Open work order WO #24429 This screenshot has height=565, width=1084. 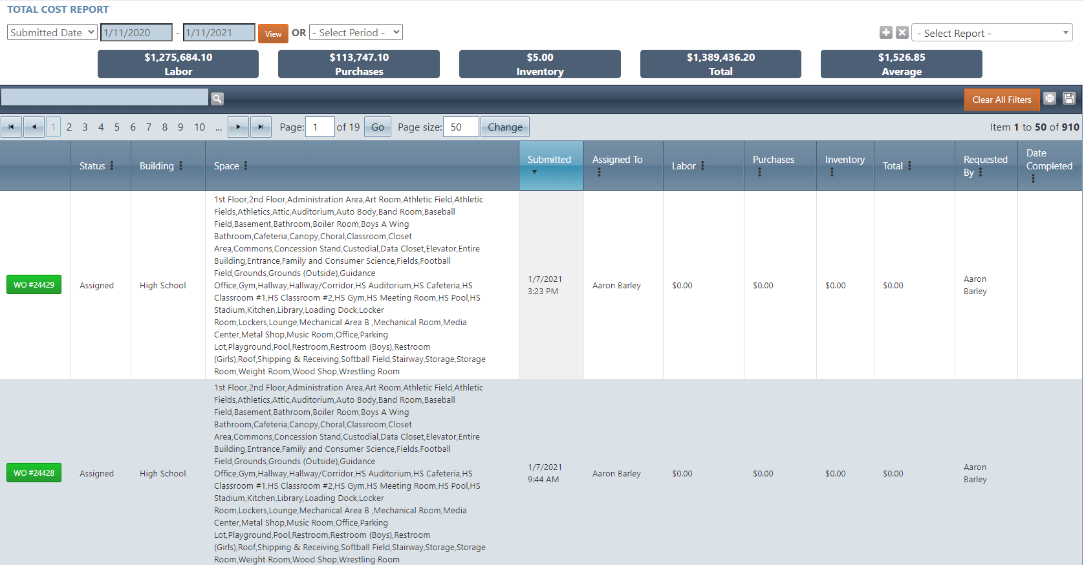(x=34, y=284)
